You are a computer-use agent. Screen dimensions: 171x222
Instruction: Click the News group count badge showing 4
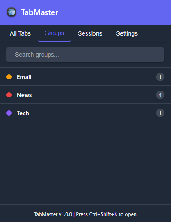coord(160,95)
